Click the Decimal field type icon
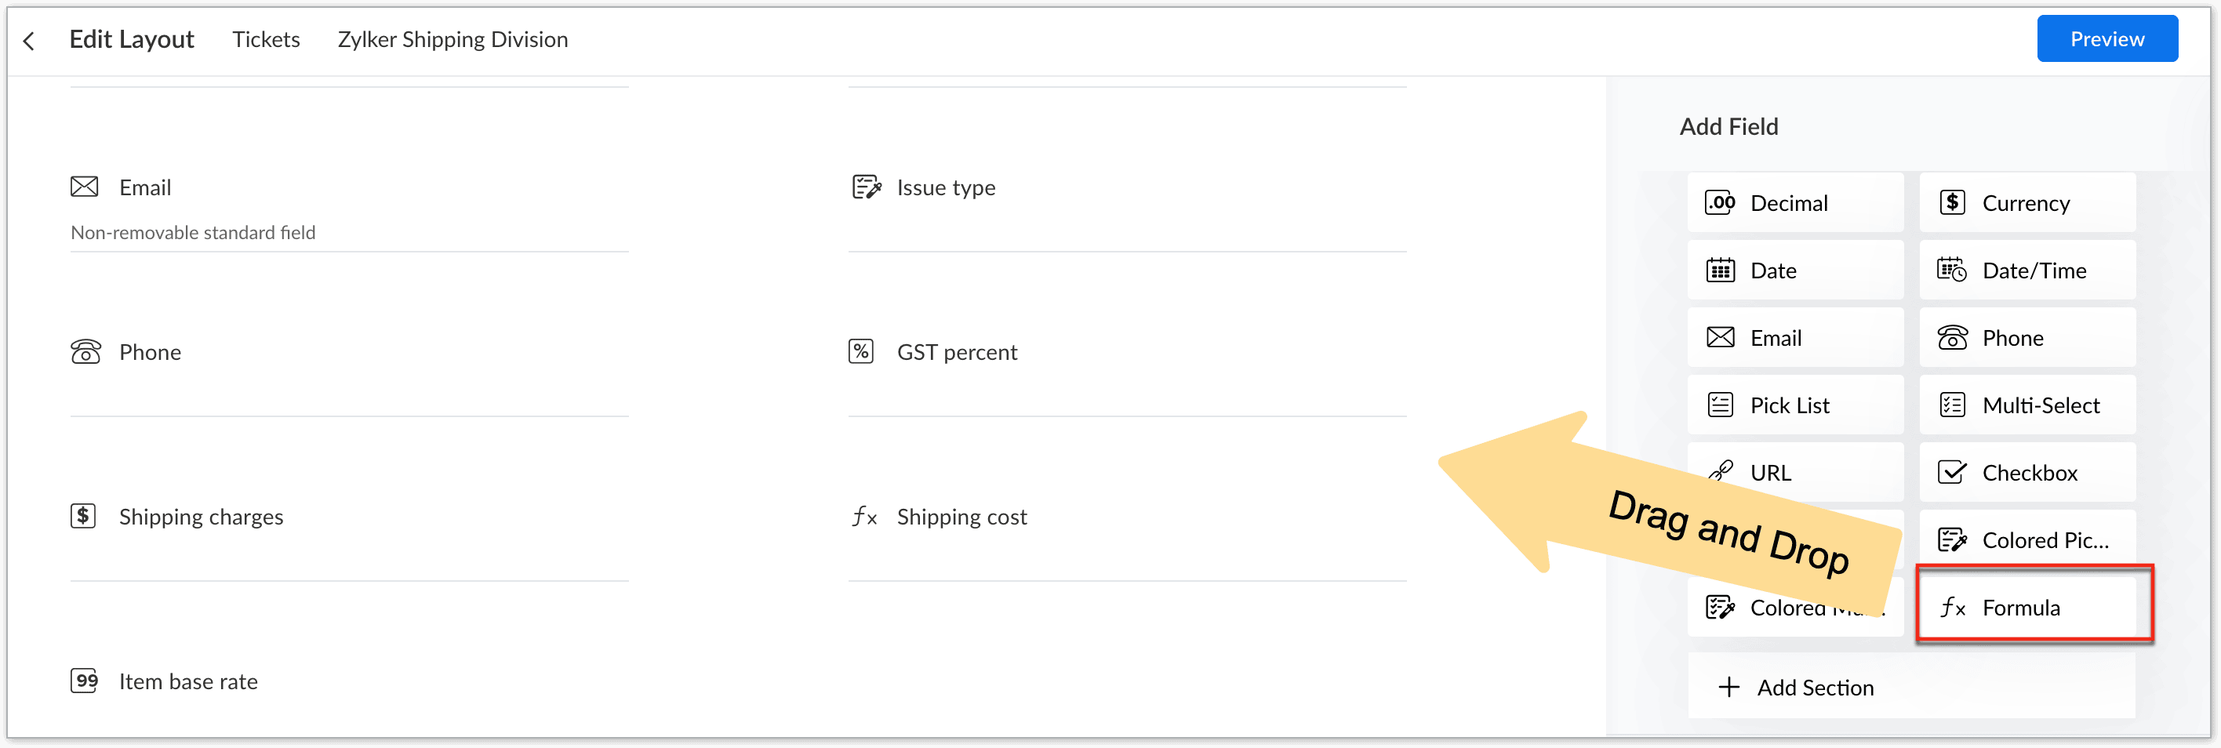The width and height of the screenshot is (2221, 748). coord(1720,203)
